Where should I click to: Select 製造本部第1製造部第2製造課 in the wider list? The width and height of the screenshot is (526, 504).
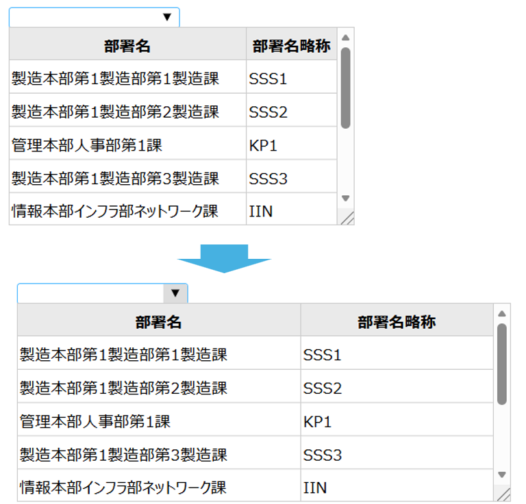[123, 388]
